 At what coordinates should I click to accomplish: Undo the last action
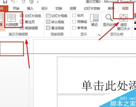click(x=13, y=2)
